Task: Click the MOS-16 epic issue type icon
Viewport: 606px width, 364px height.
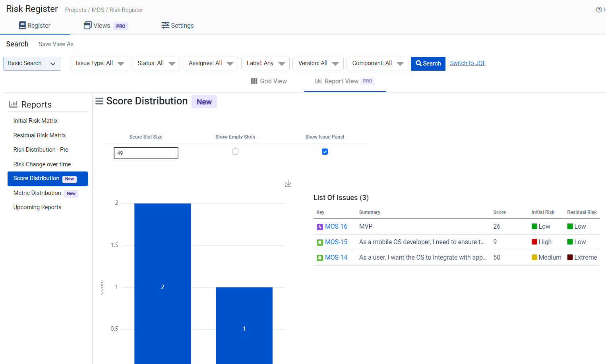Action: [320, 227]
